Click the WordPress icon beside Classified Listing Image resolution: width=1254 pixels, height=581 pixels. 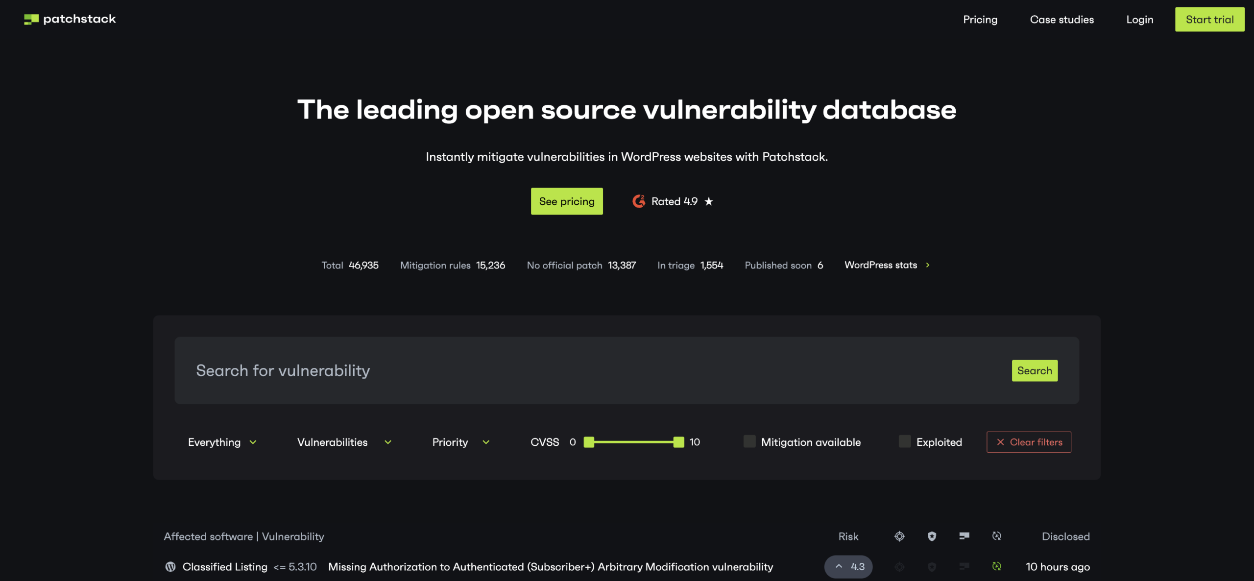170,567
